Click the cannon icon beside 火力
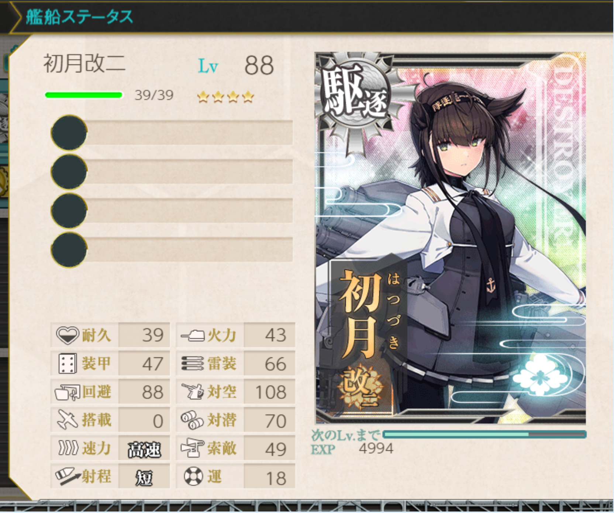This screenshot has height=513, width=614. [193, 336]
